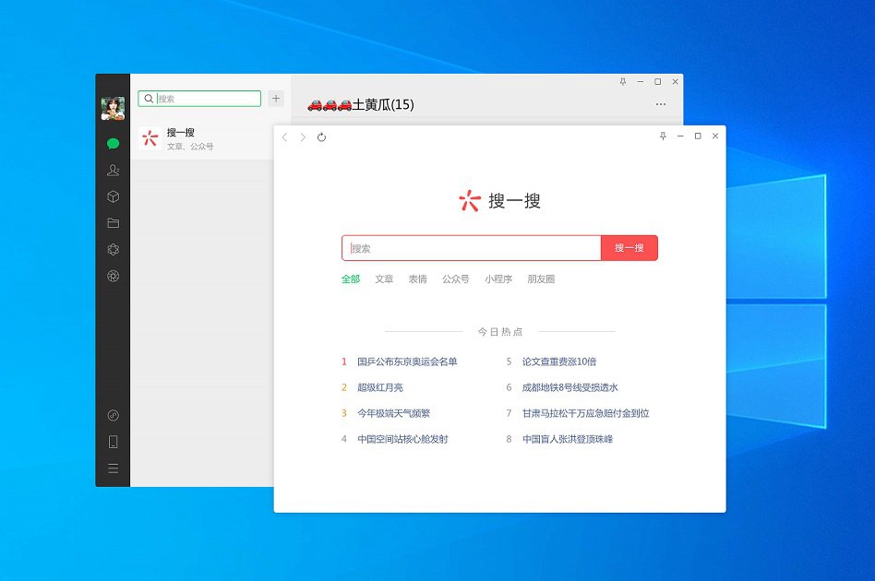The height and width of the screenshot is (581, 875).
Task: Switch to the 小程序 filter tab
Action: pyautogui.click(x=497, y=279)
